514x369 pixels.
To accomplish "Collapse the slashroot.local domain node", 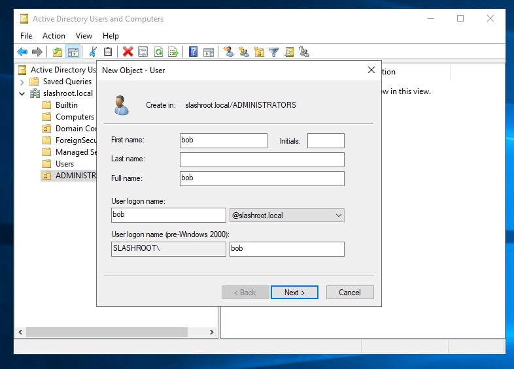I will coord(22,93).
